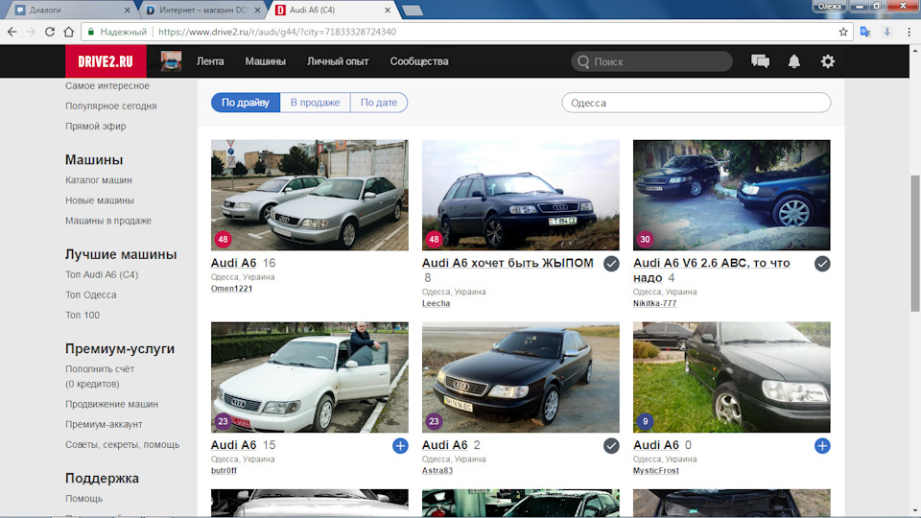The image size is (921, 518).
Task: Open Премиум-аккаунт link
Action: click(104, 425)
